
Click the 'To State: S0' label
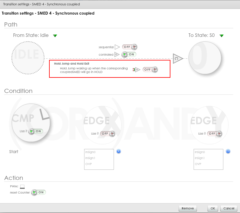coord(201,35)
